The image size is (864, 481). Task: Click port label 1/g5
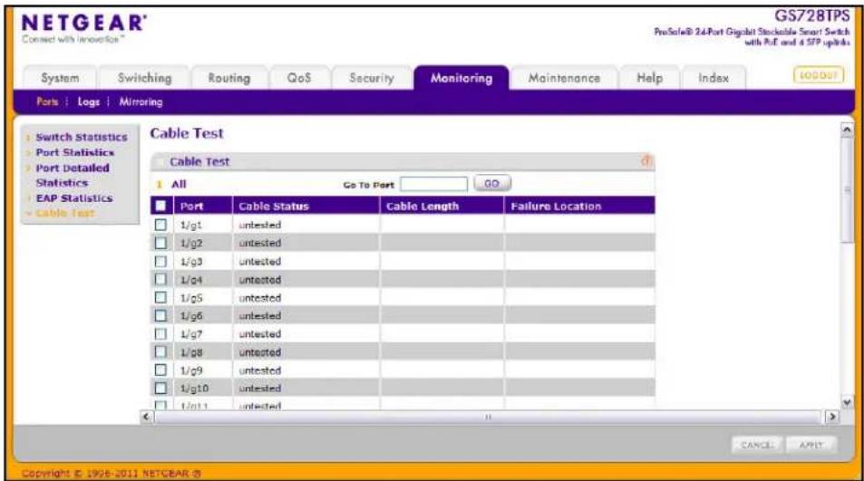click(191, 298)
